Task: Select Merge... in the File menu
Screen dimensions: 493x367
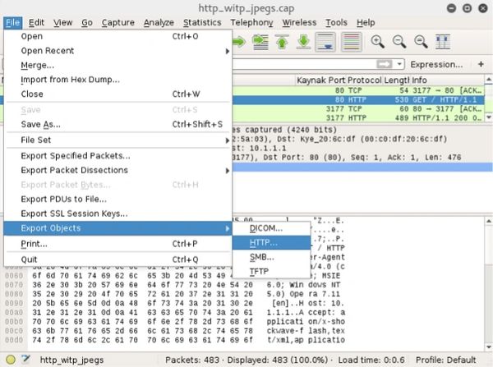Action: [117, 65]
